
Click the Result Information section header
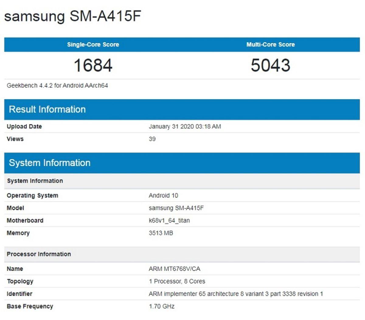[x=47, y=109]
